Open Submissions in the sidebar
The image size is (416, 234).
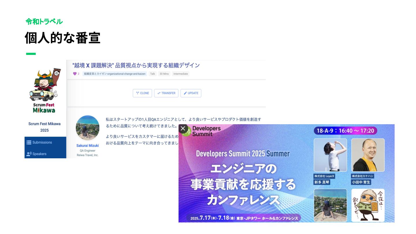45,142
